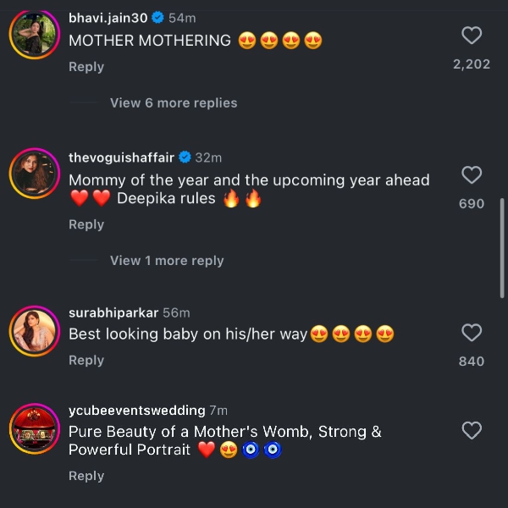Screen dimensions: 508x508
Task: Open ycubeeventswedding's profile avatar
Action: [33, 429]
